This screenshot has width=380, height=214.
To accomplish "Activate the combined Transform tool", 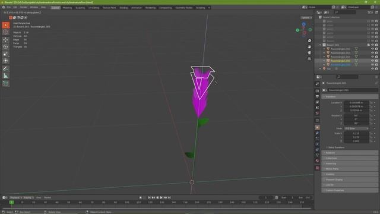I will (5, 61).
